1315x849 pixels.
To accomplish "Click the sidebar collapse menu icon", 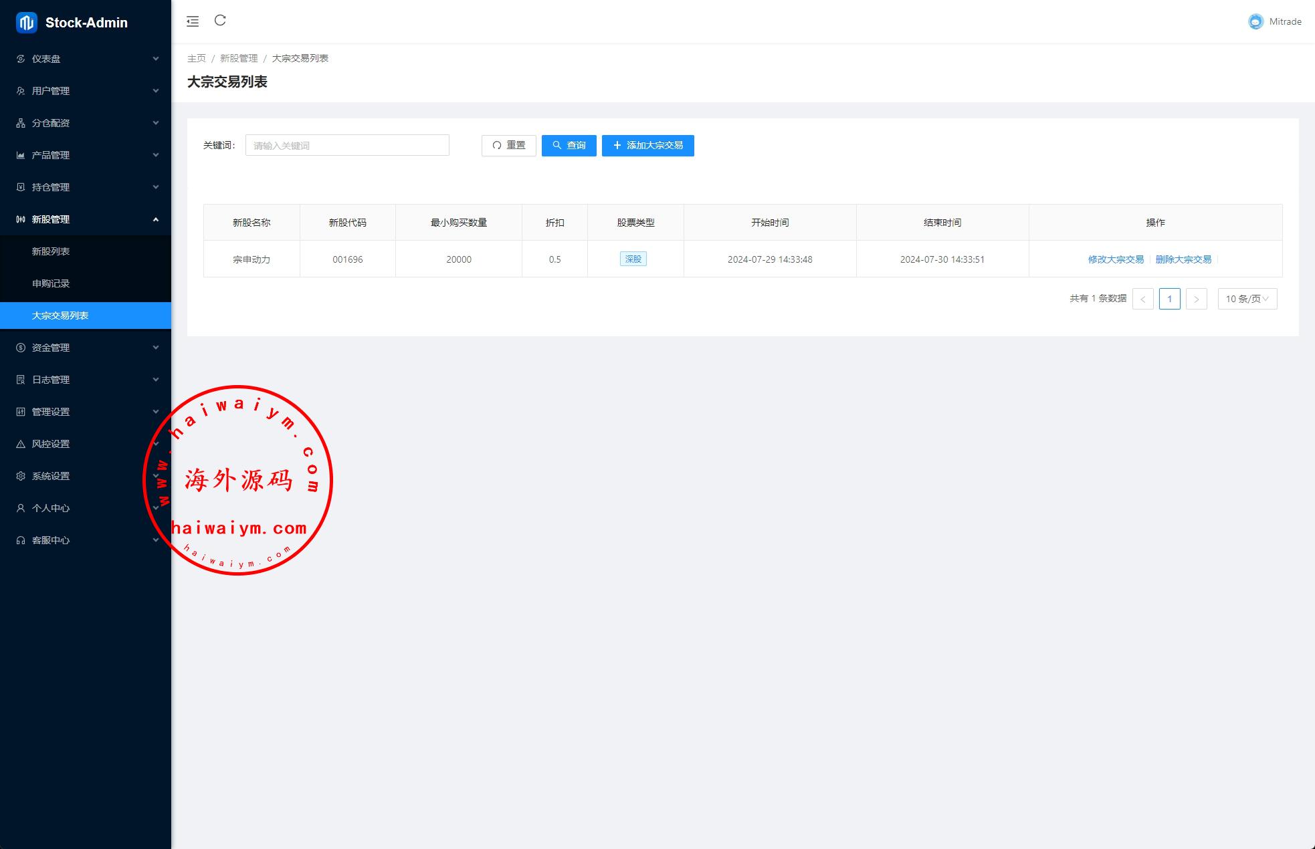I will click(193, 21).
